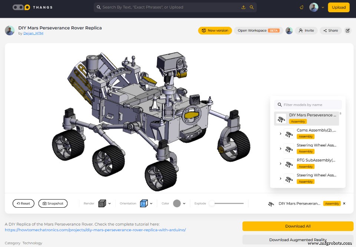Click the Download All button
Image resolution: width=356 pixels, height=247 pixels.
click(x=298, y=226)
